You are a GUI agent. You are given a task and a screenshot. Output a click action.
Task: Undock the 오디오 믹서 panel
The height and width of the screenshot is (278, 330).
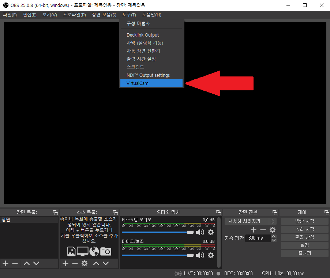click(218, 212)
